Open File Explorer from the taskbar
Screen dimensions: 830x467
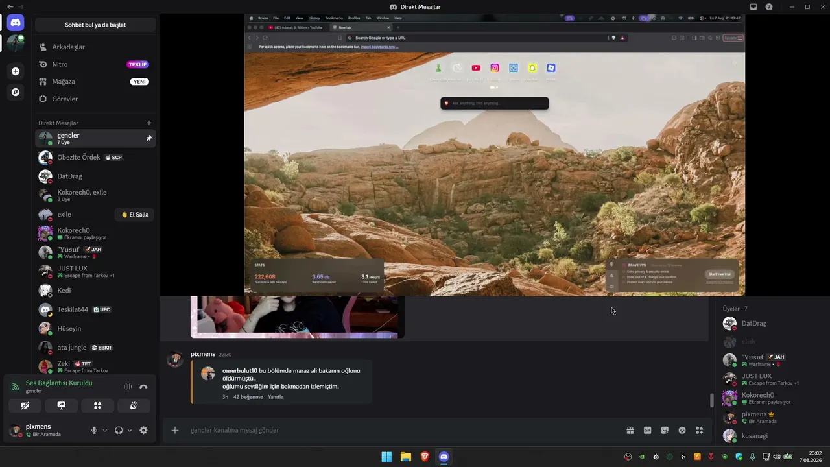pyautogui.click(x=406, y=457)
